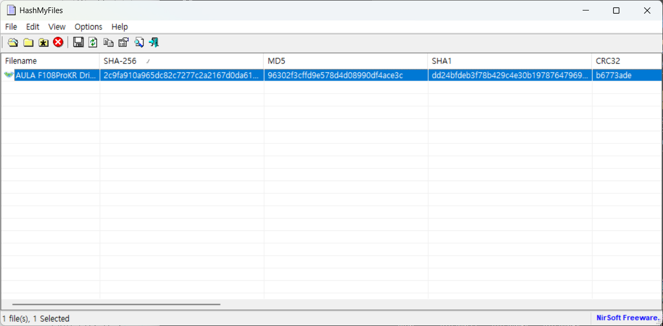Screen dimensions: 663x326
Task: Add a folder for hashing
Action: pyautogui.click(x=28, y=42)
